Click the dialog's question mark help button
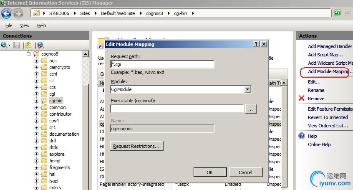The image size is (353, 190). (x=256, y=44)
